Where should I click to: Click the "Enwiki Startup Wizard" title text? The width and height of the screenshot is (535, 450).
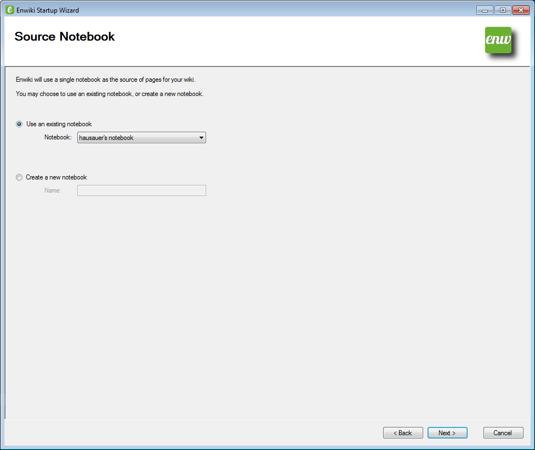pos(48,10)
